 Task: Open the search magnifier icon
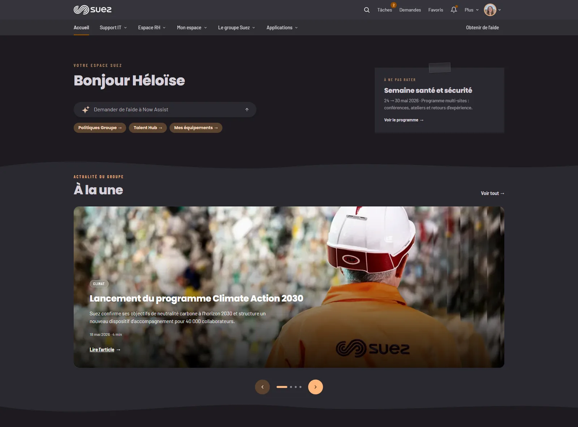367,10
